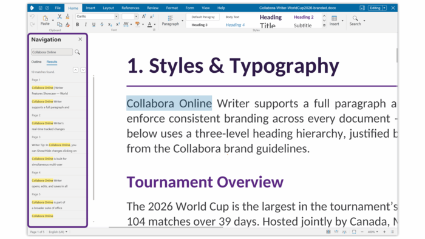Expand the Paragraph dropdown arrow

click(x=182, y=21)
